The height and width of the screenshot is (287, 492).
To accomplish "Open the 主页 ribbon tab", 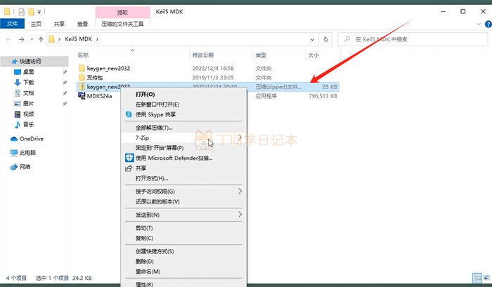I will click(36, 24).
